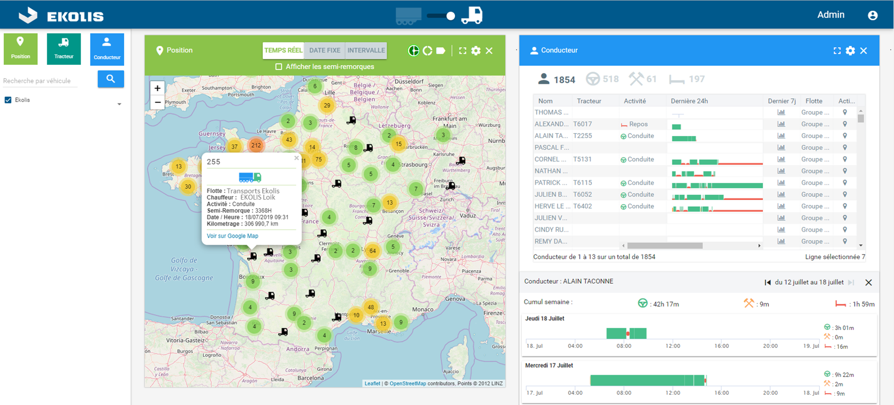Image resolution: width=894 pixels, height=405 pixels.
Task: Sort by the Nom column header
Action: click(x=545, y=101)
